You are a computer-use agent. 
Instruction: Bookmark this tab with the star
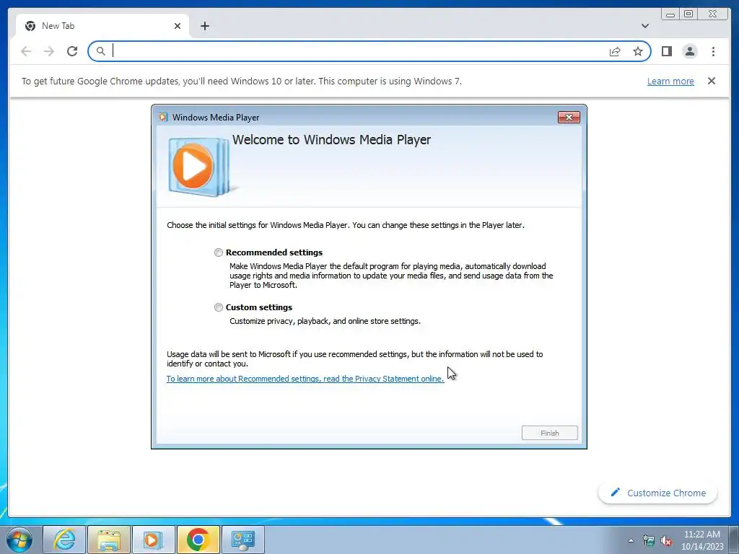pyautogui.click(x=638, y=51)
